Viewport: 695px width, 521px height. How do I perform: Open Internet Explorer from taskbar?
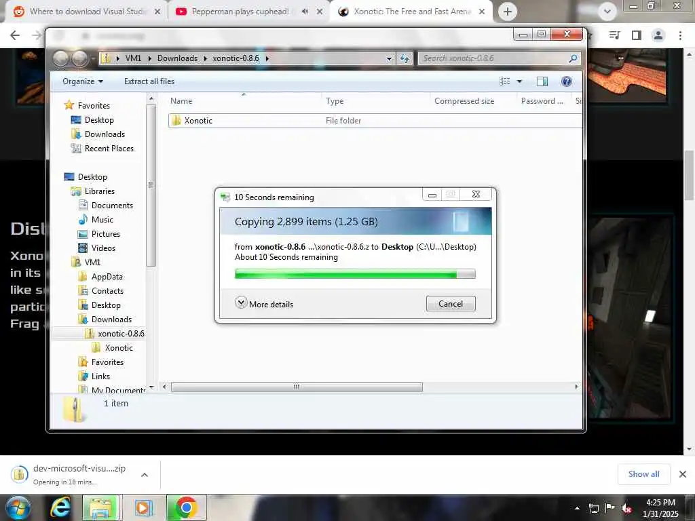click(x=60, y=507)
